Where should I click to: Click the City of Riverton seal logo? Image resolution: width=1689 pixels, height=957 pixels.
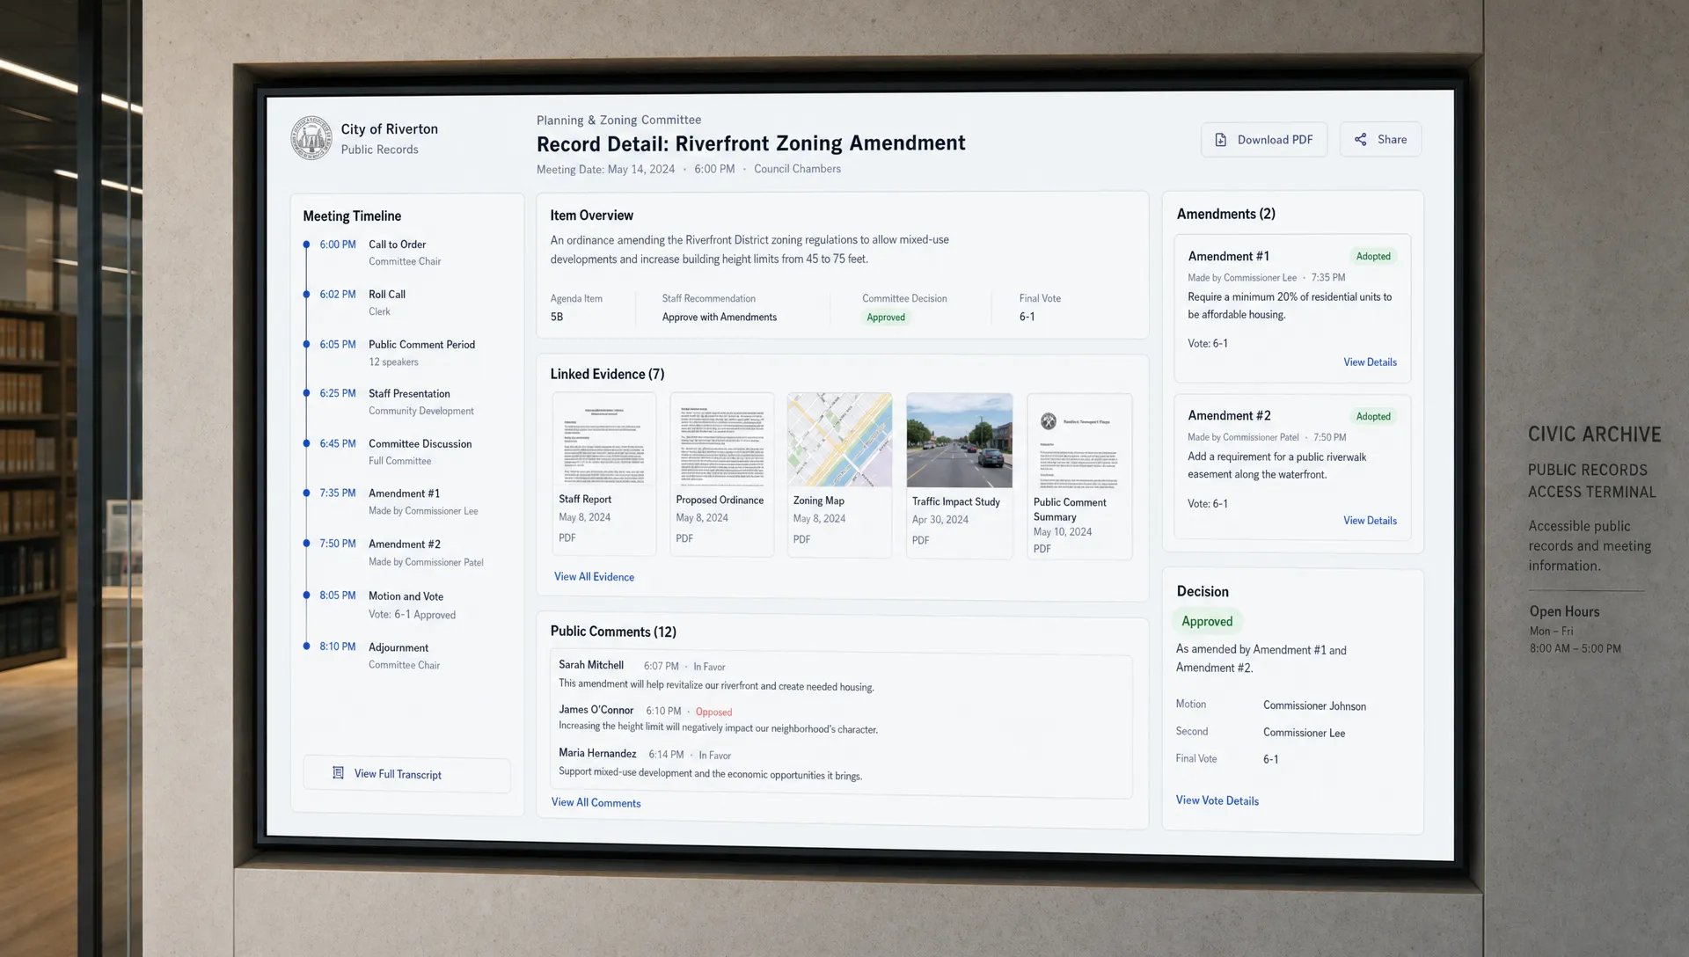311,138
